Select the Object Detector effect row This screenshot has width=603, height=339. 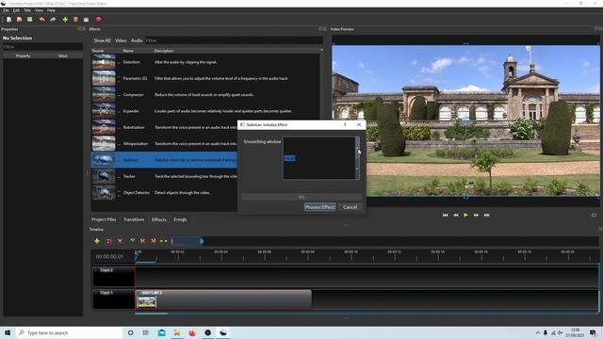coord(164,192)
